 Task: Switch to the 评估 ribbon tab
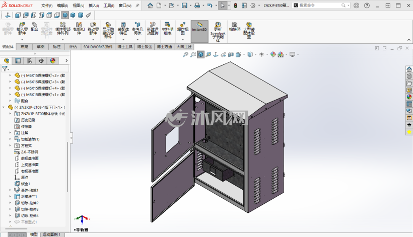(x=73, y=47)
